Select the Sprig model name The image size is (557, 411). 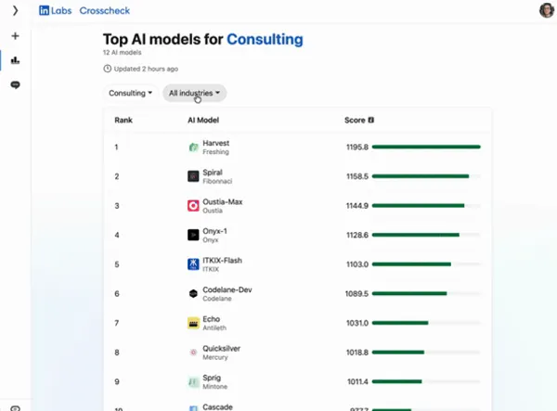[212, 378]
